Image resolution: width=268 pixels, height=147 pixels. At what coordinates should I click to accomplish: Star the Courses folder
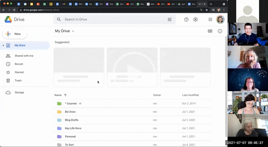80,103
